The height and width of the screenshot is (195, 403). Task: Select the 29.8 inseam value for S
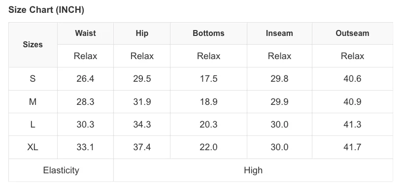pyautogui.click(x=279, y=79)
